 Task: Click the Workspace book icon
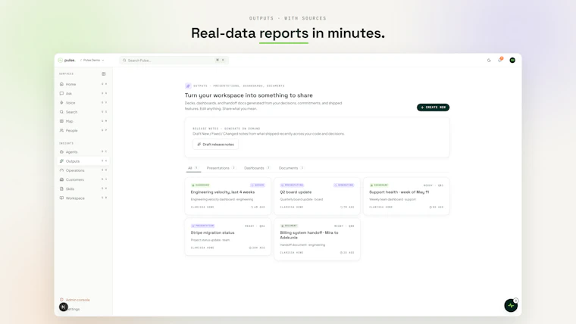61,198
